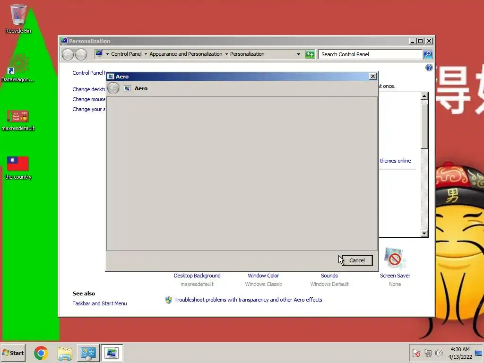Open the Control Panel Home link
484x363 pixels.
tap(89, 73)
